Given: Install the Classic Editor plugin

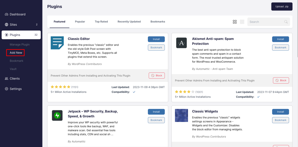Looking at the screenshot, I should click(x=156, y=39).
